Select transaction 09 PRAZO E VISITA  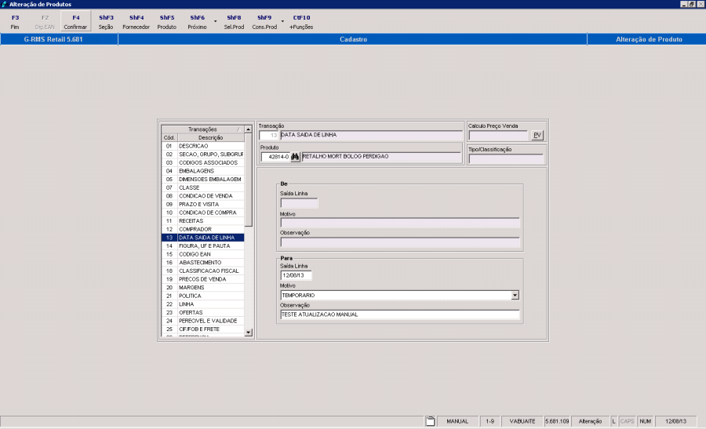(x=202, y=204)
